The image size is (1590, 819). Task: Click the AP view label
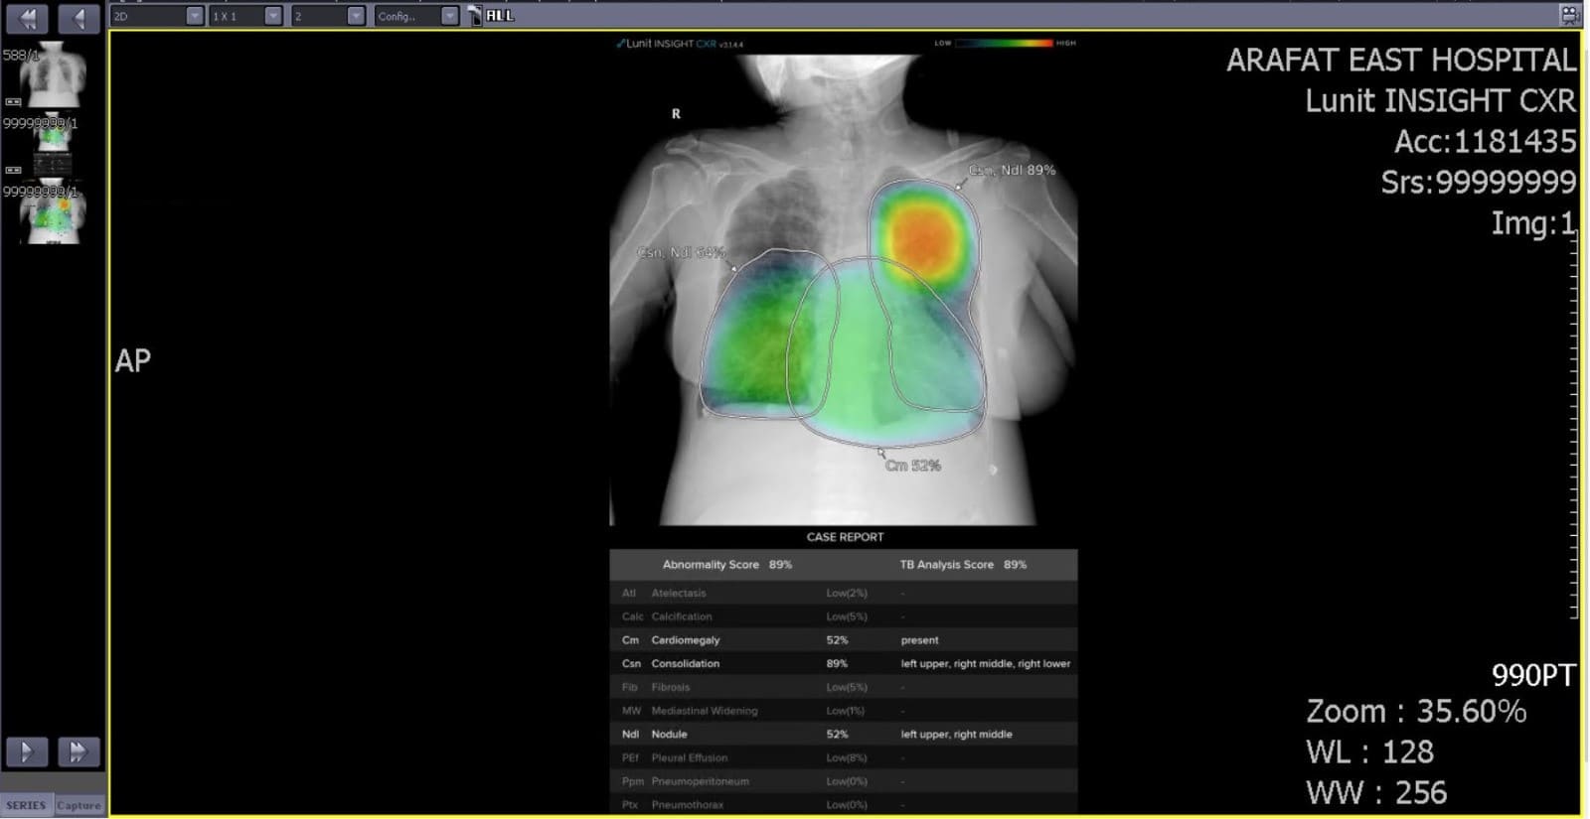133,360
